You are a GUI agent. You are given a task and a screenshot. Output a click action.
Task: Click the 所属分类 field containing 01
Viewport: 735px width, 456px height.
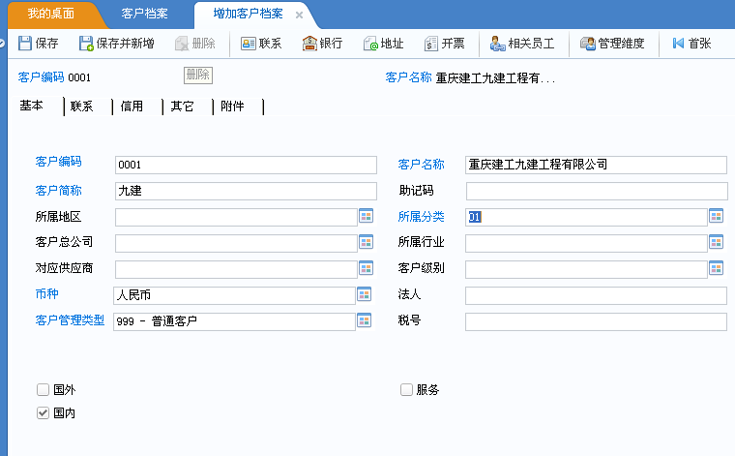[586, 217]
